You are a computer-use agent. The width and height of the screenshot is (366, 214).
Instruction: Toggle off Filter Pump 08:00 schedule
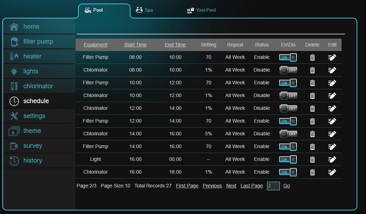(288, 57)
